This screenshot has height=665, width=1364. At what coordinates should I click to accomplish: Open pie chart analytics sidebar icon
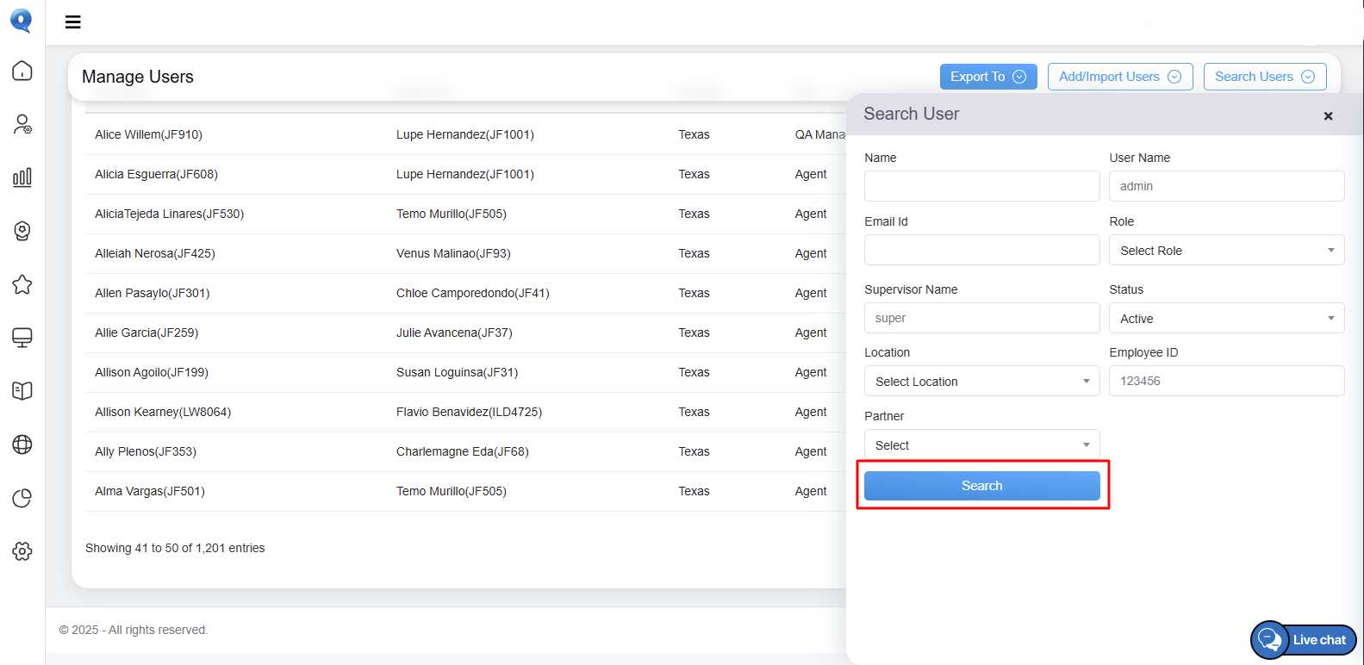click(x=22, y=498)
